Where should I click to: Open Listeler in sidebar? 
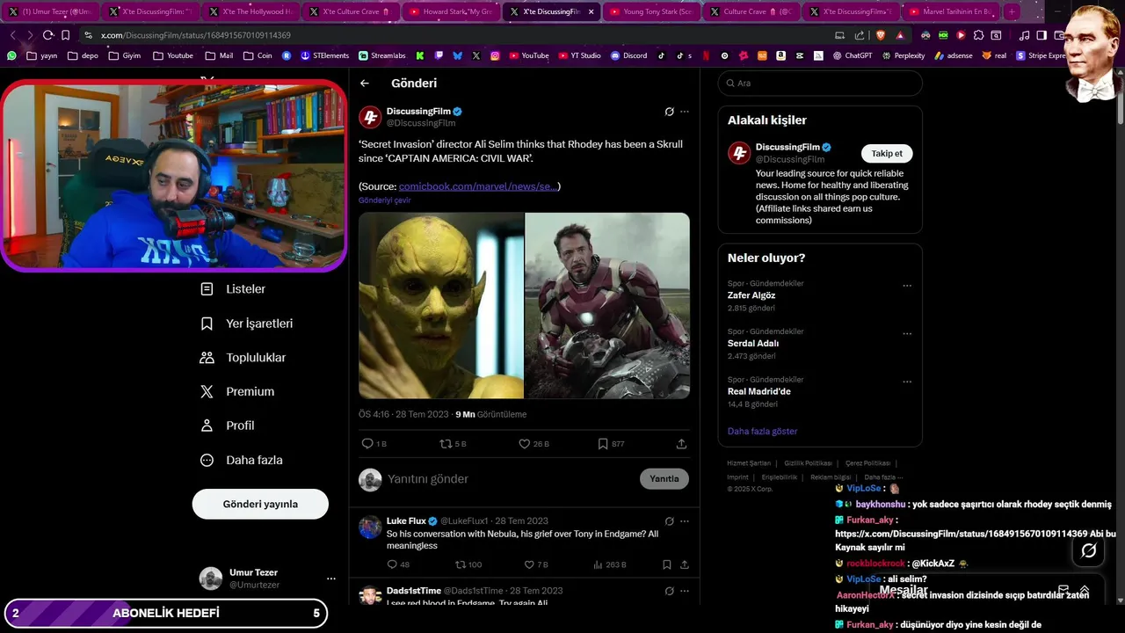pos(233,289)
